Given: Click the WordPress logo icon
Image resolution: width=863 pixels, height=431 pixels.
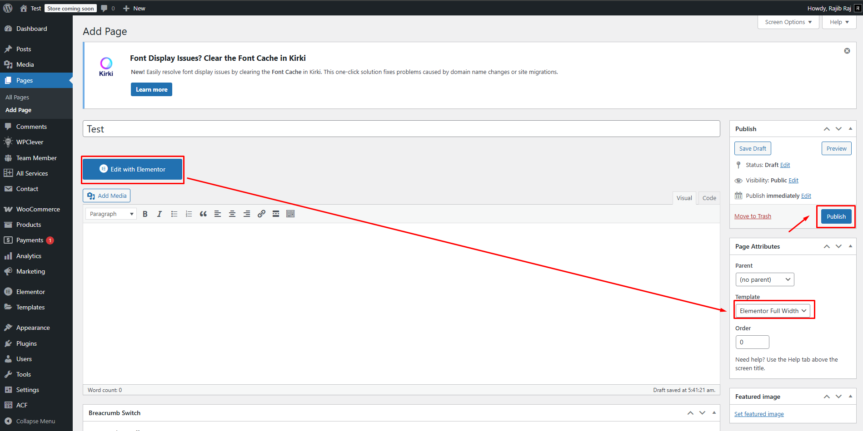Looking at the screenshot, I should click(8, 8).
